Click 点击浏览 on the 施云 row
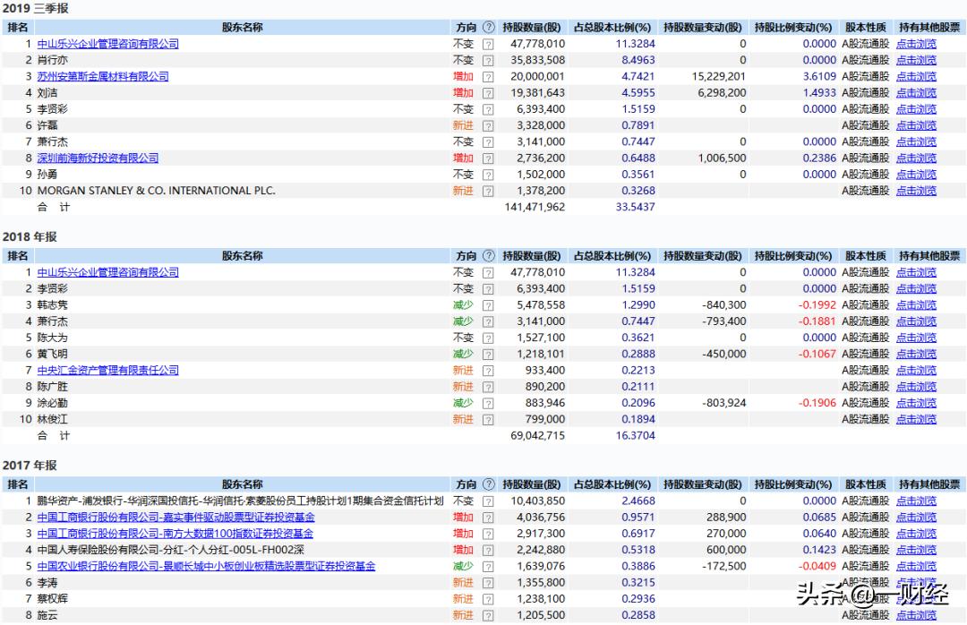 (x=915, y=614)
